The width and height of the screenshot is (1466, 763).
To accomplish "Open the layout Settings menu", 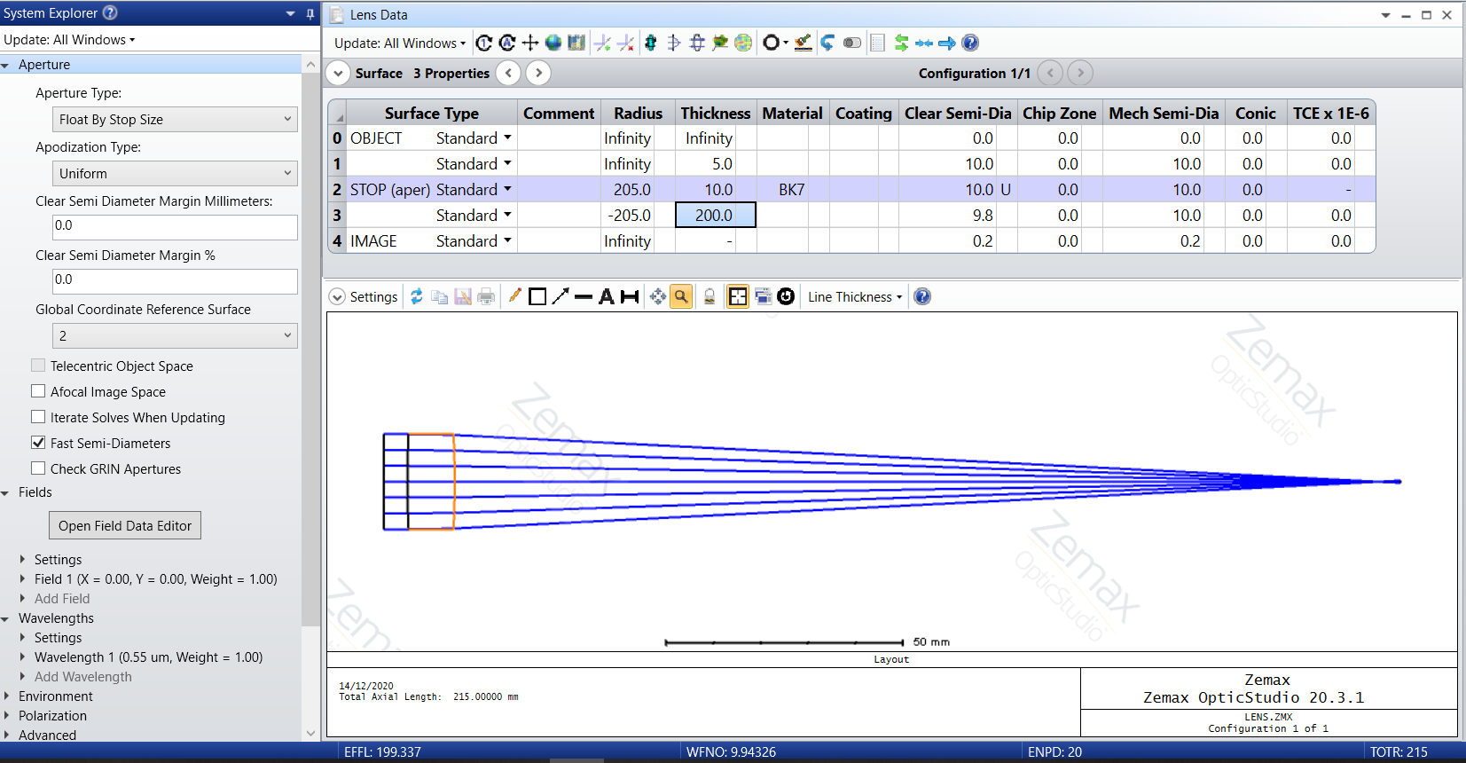I will (x=364, y=297).
